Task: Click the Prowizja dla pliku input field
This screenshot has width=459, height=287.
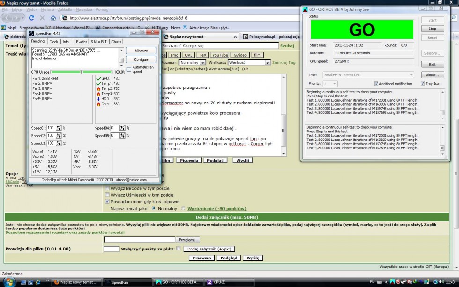Action: coord(111,249)
